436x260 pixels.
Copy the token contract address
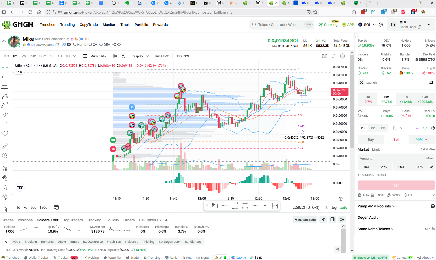click(x=57, y=45)
